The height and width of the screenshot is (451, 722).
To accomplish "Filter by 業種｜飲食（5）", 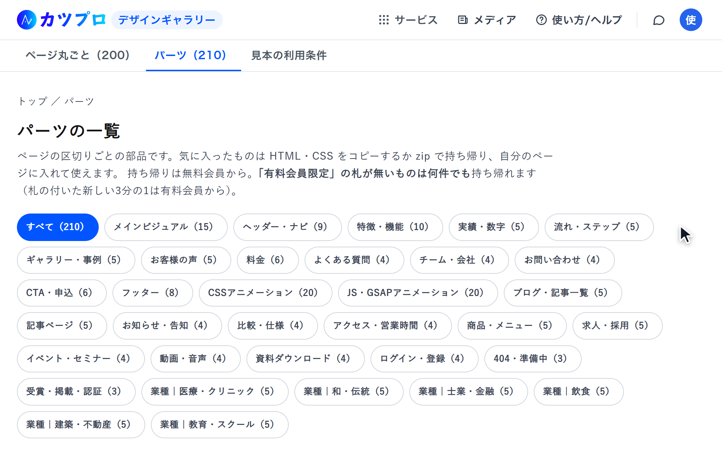I will pos(579,391).
